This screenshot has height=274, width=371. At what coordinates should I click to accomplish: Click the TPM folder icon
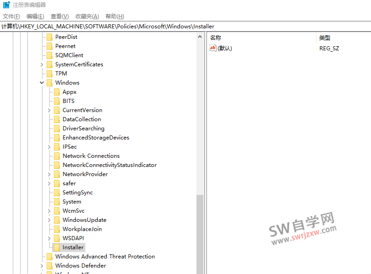(x=49, y=74)
